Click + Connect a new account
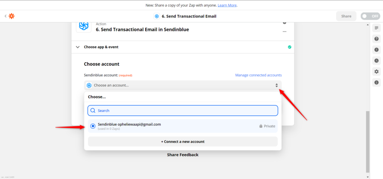 pos(183,141)
